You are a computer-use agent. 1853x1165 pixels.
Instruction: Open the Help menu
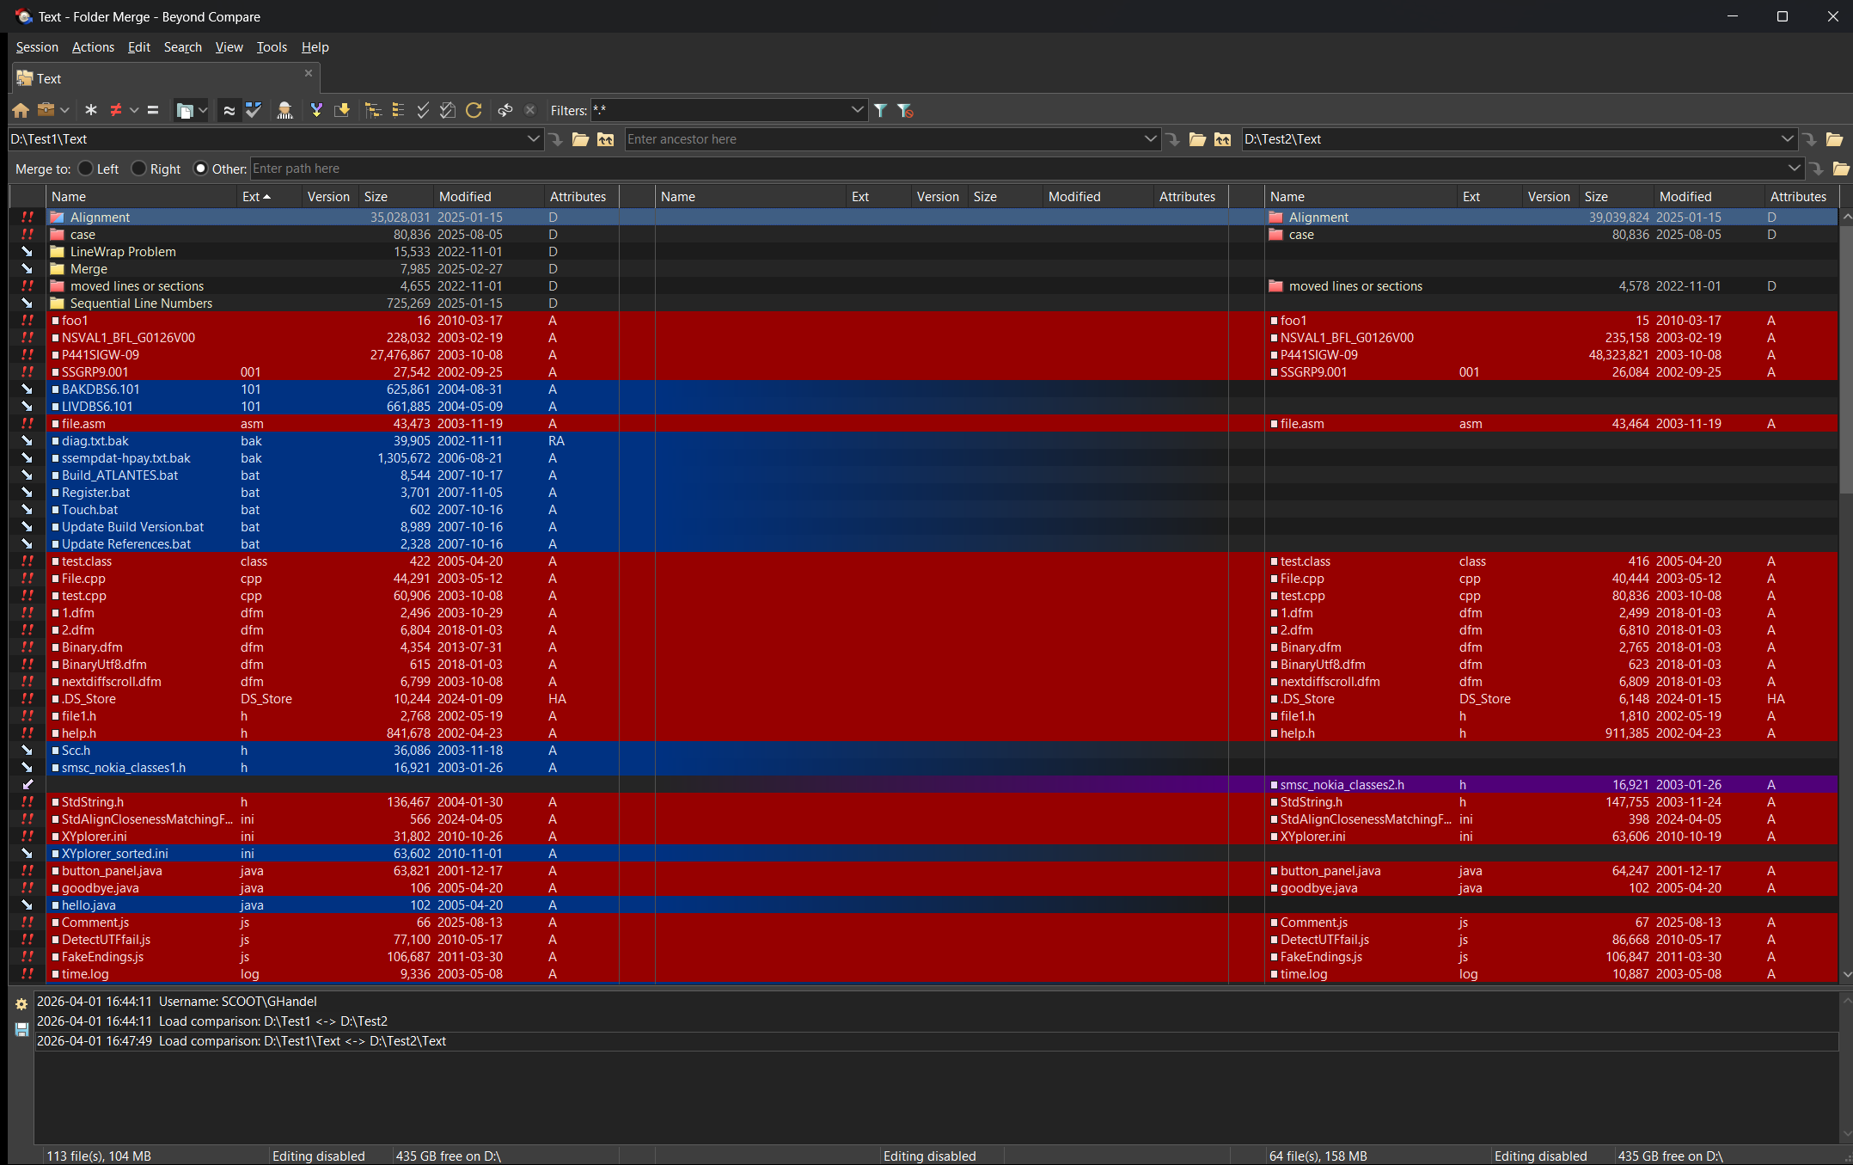click(x=315, y=47)
